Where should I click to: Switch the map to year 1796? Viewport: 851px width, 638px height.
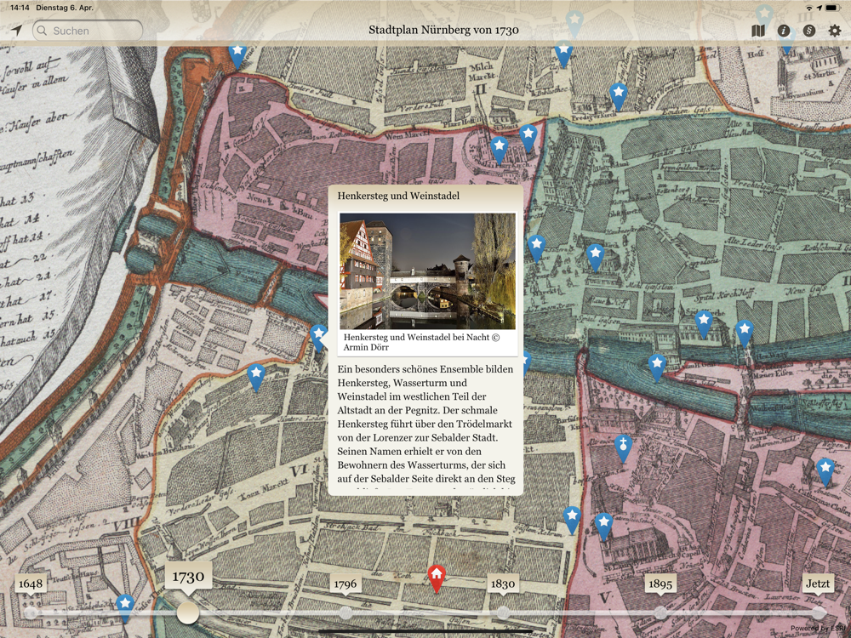pyautogui.click(x=346, y=584)
